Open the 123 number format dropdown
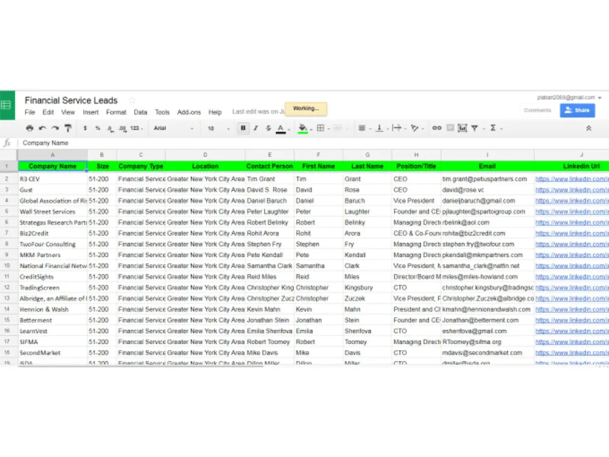 (x=136, y=128)
